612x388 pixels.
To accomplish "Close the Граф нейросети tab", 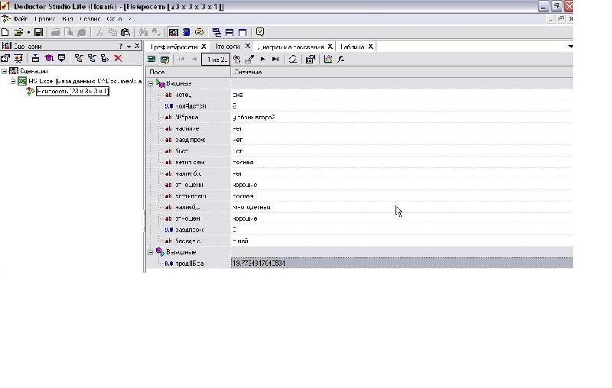I will tap(203, 47).
